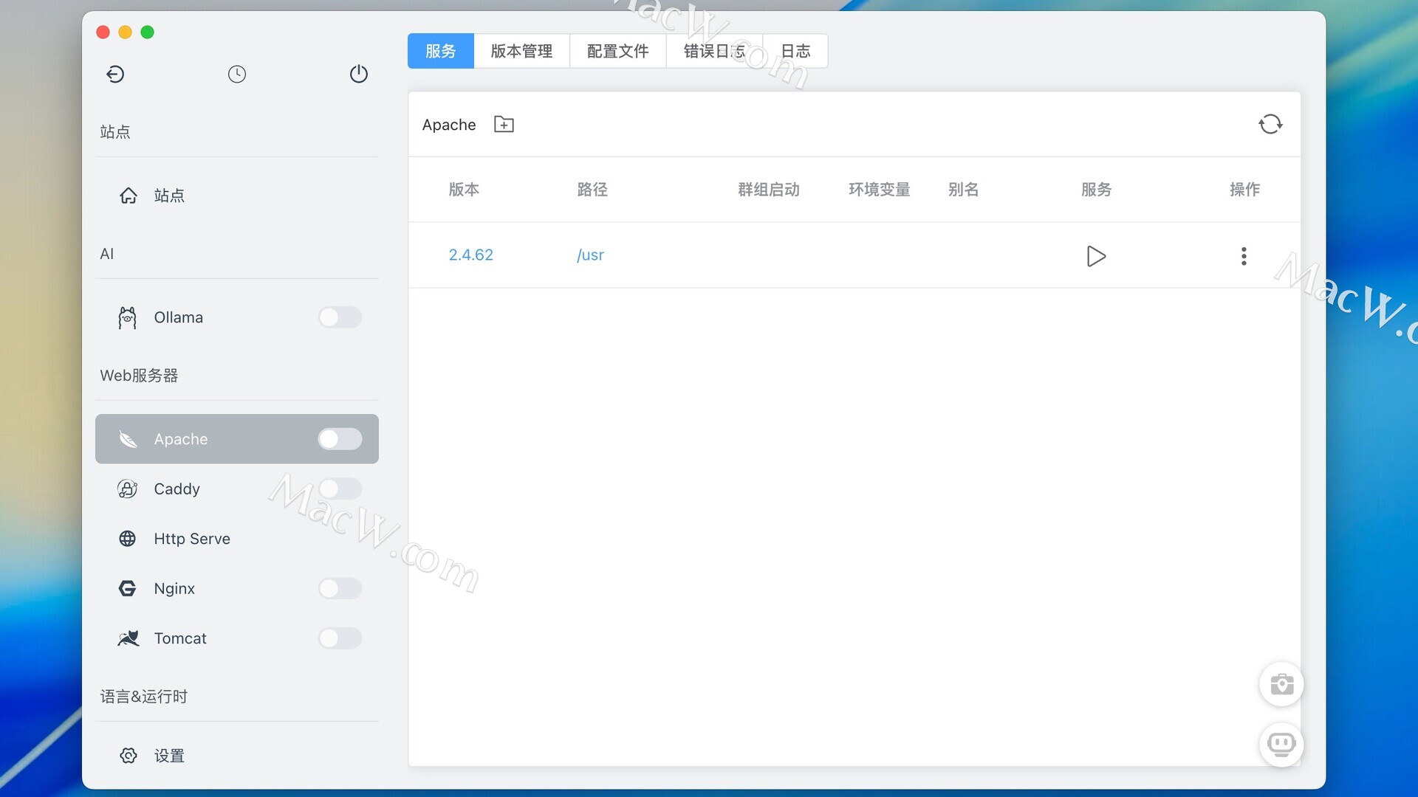Select Http Serve in the sidebar
The image size is (1418, 797).
[x=237, y=539]
